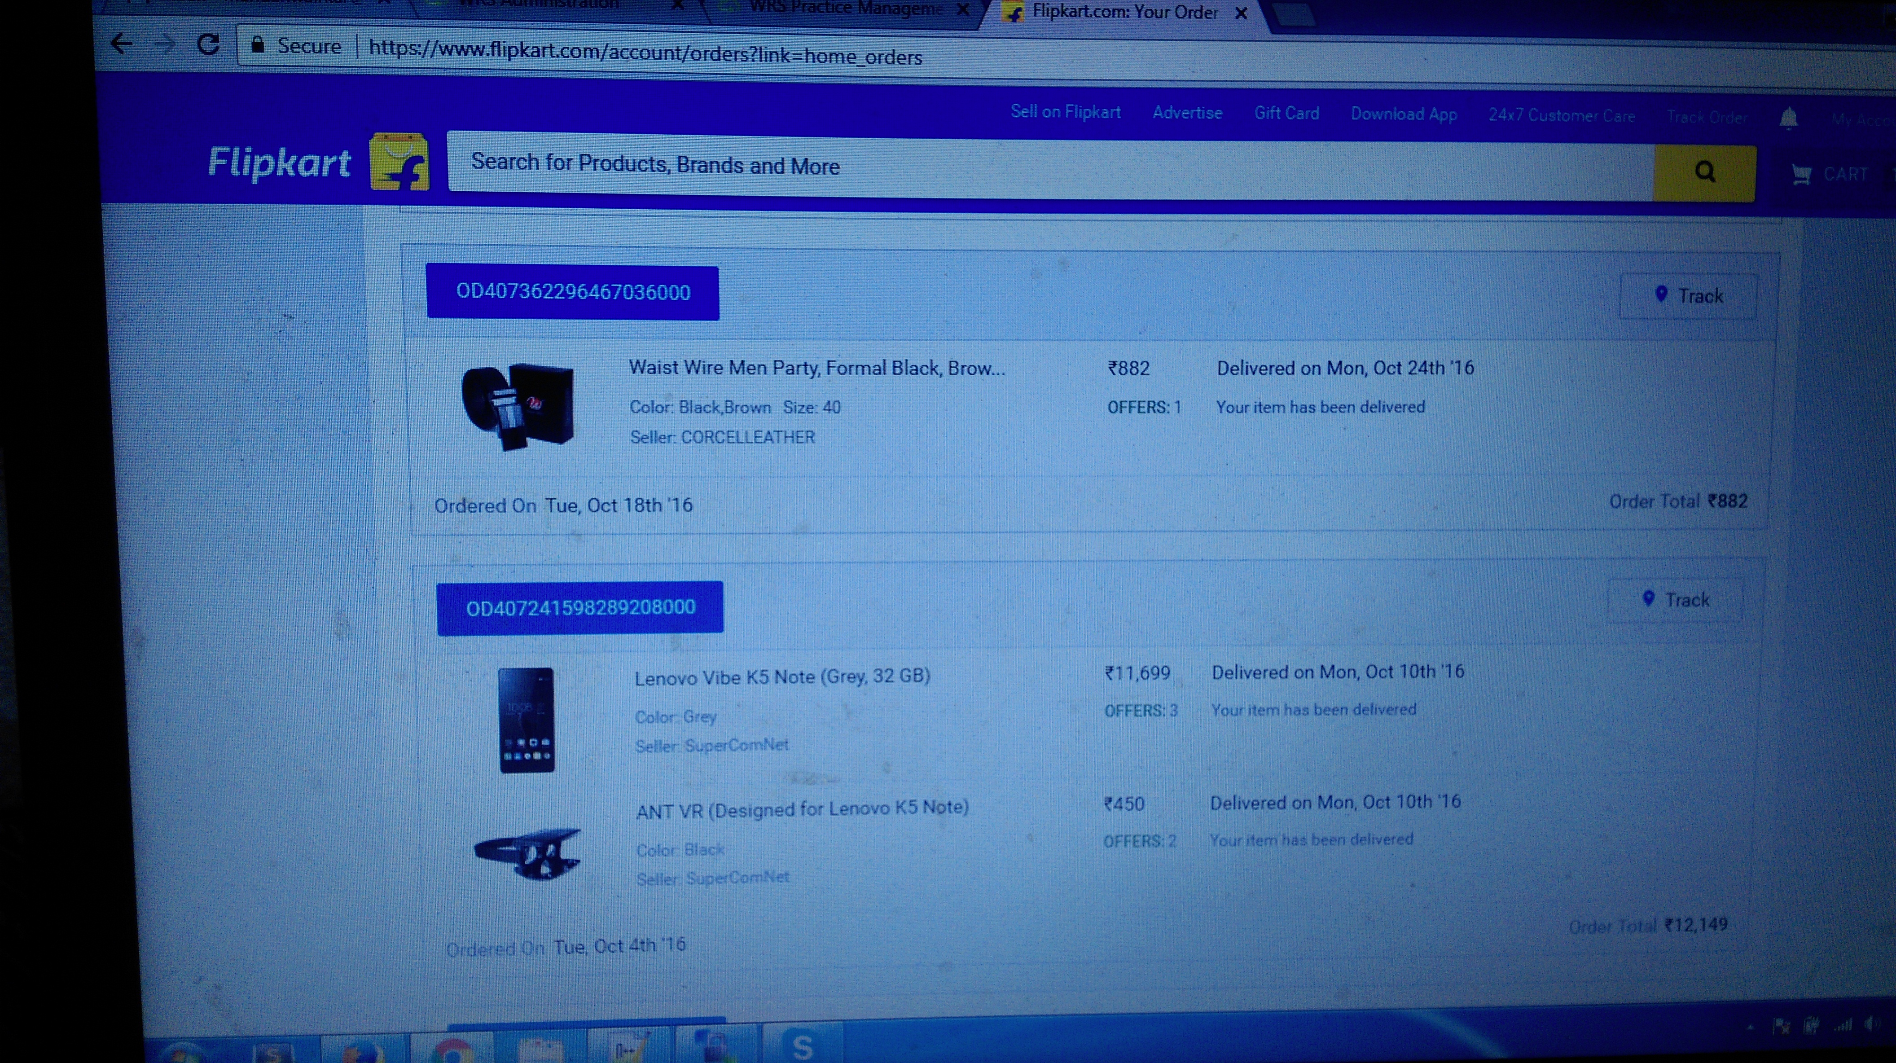The height and width of the screenshot is (1063, 1896).
Task: Click Ordered On Tue, Oct 4th '16
Action: click(565, 947)
